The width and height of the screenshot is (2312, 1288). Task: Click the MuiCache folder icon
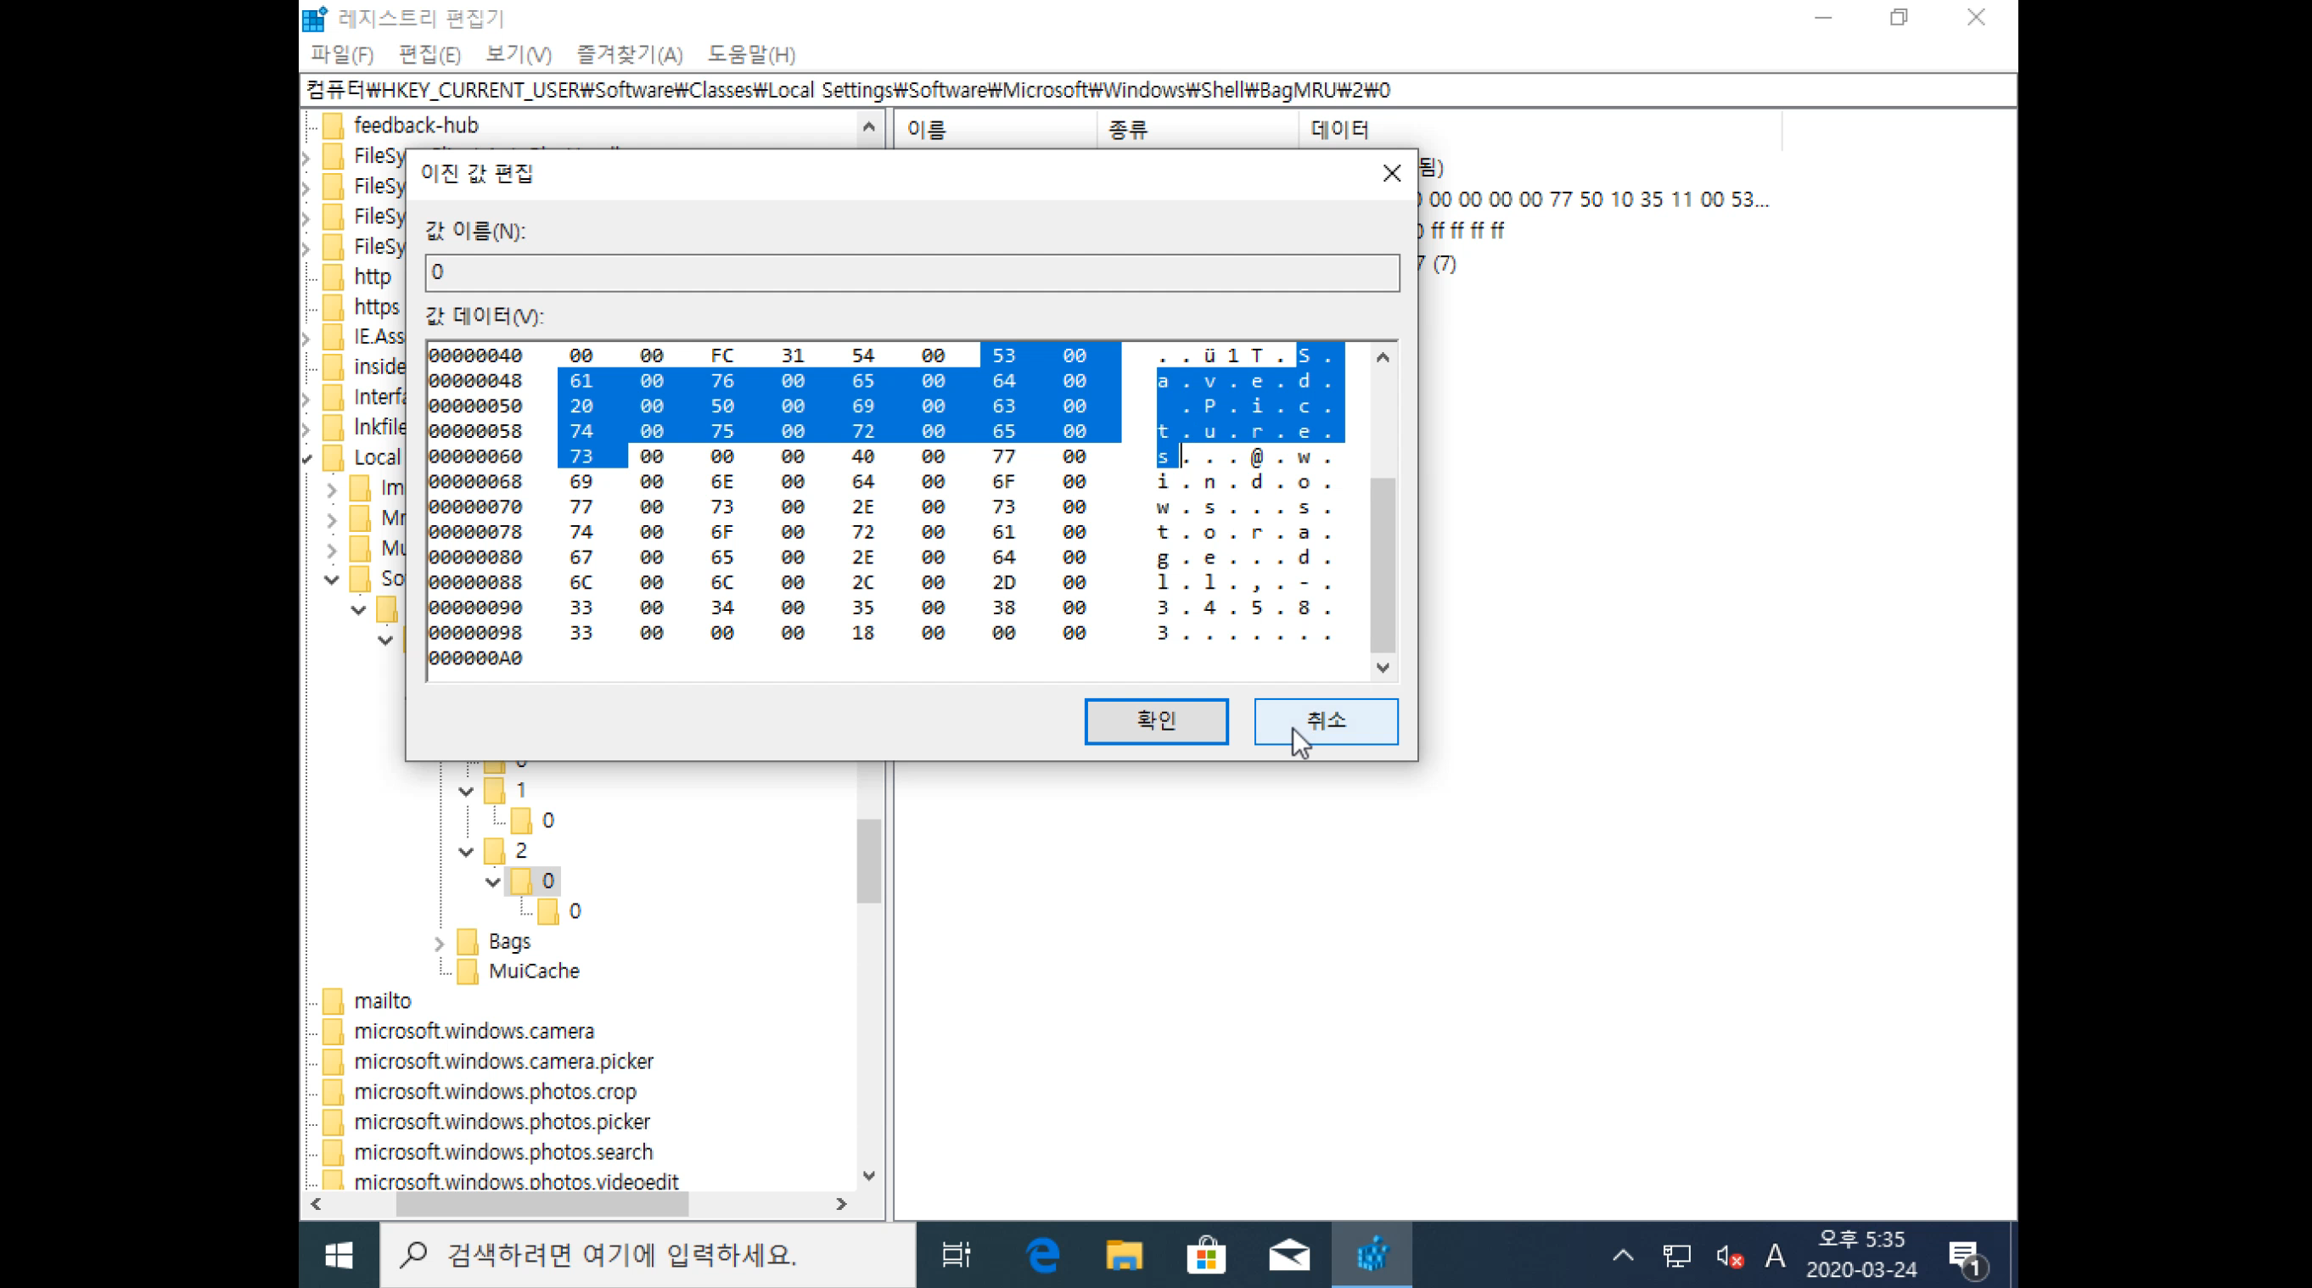(467, 972)
